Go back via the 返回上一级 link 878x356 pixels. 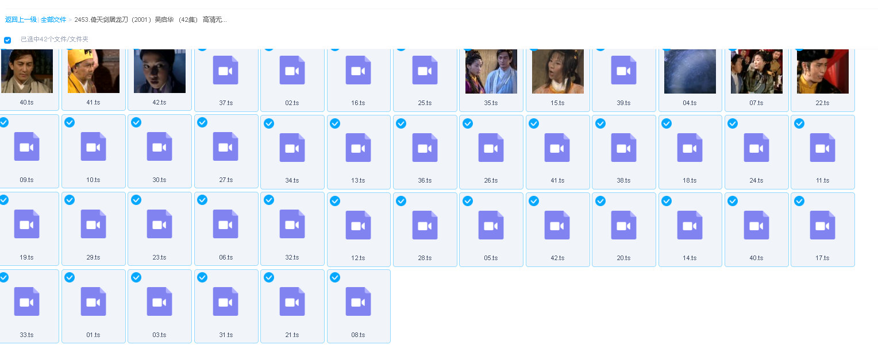click(21, 20)
